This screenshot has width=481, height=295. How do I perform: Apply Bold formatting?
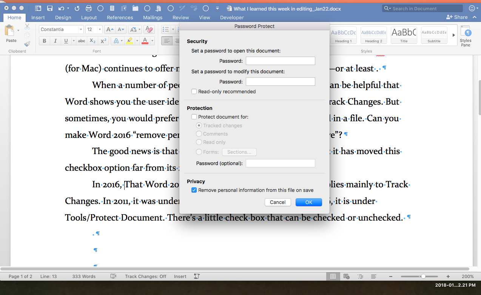tap(44, 40)
